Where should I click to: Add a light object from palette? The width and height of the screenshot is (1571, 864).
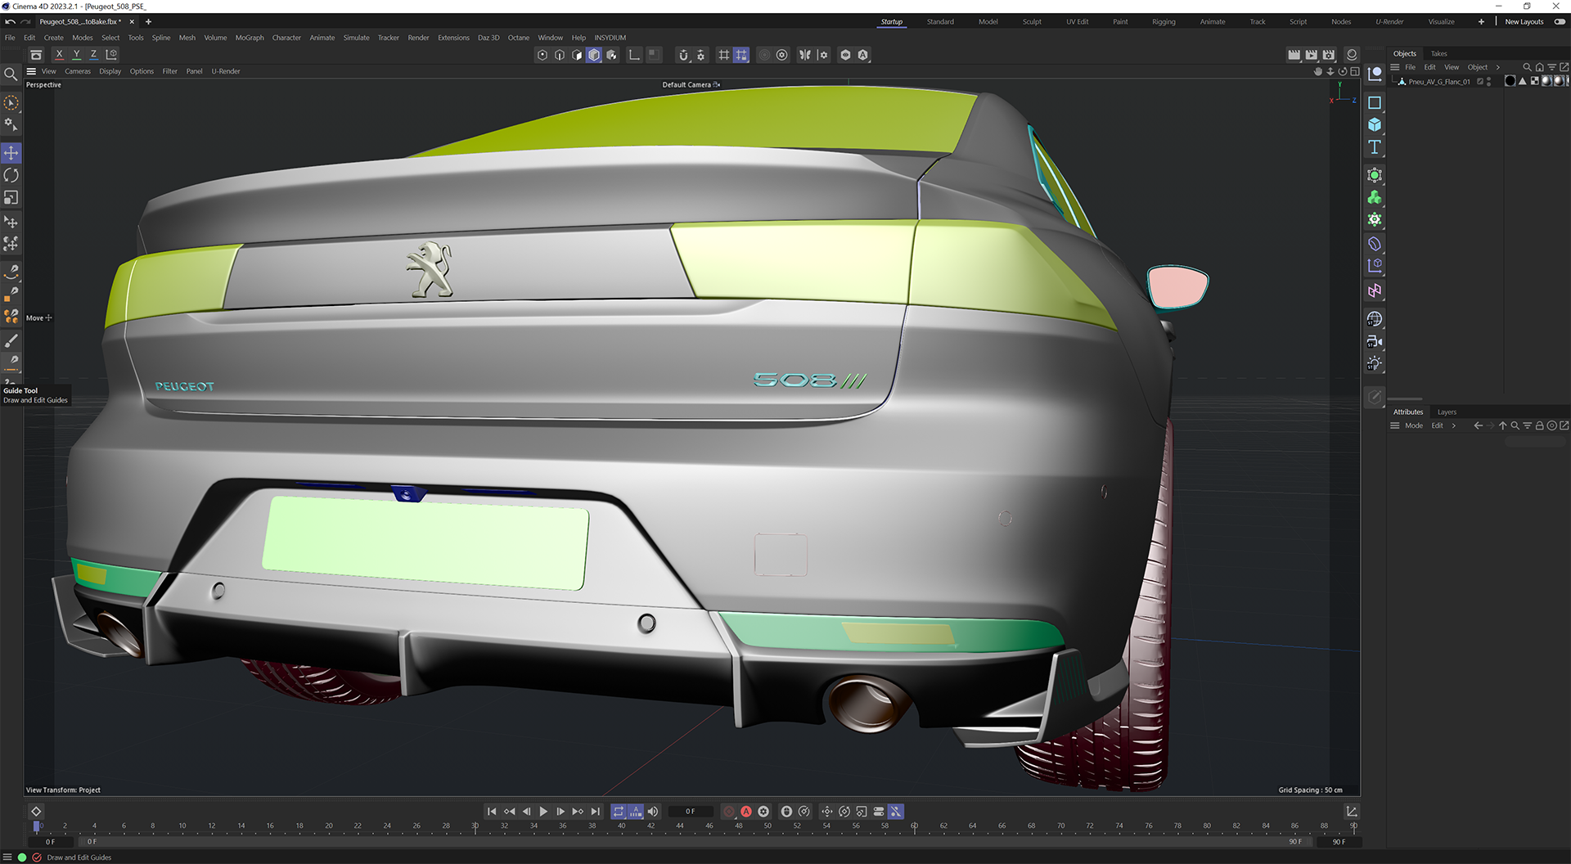[1375, 363]
